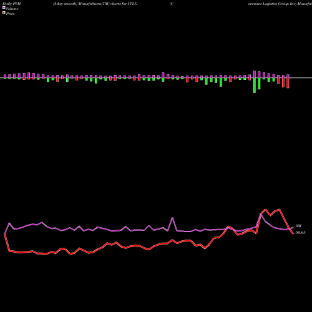312x312 pixels.
Task: Select the Volume legend label
Action: [x=12, y=9]
